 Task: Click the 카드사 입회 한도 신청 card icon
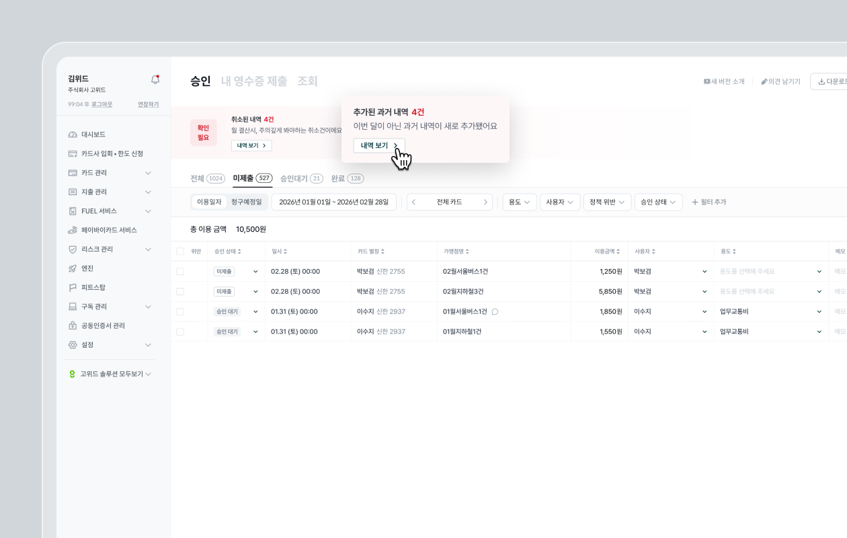point(73,153)
